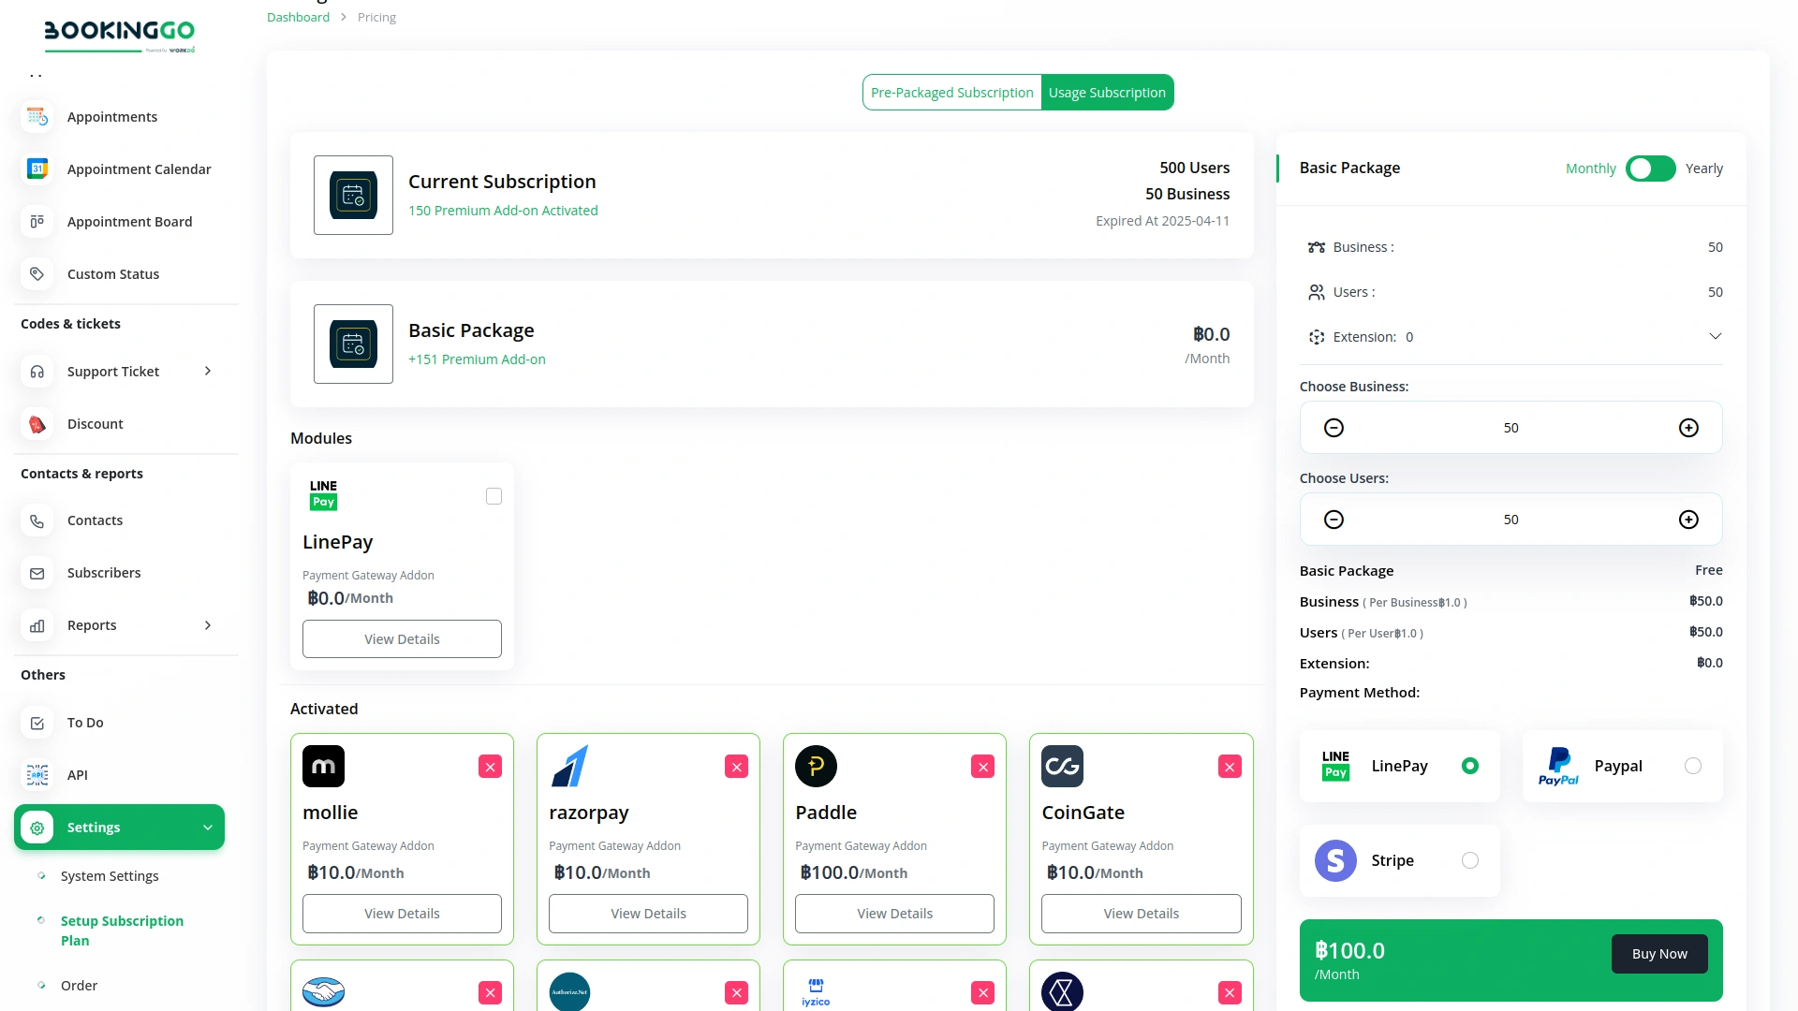
Task: Select Paypal payment method radio button
Action: pos(1692,766)
